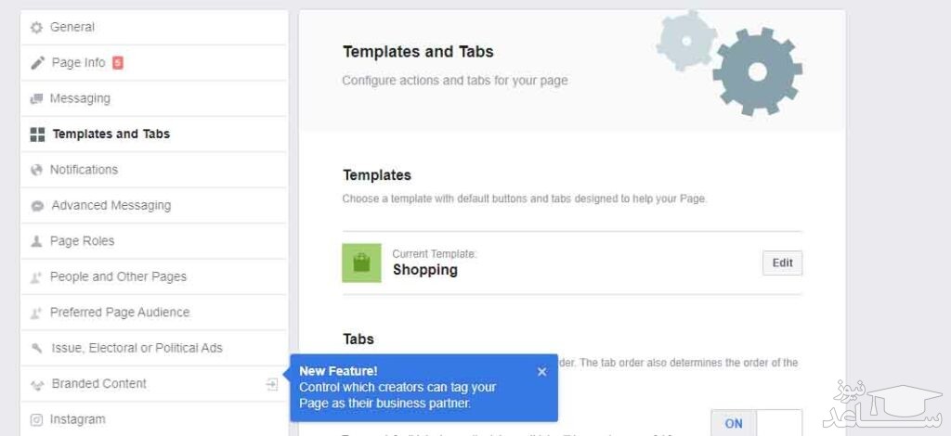This screenshot has width=951, height=436.
Task: Click the Page Roles person icon
Action: [37, 241]
